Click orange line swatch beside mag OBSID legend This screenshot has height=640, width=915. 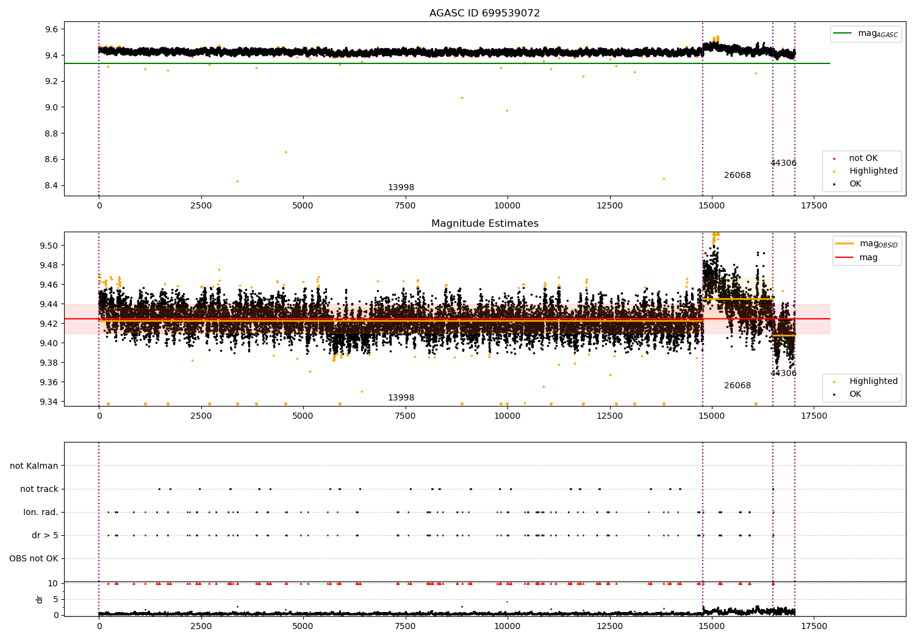[845, 244]
